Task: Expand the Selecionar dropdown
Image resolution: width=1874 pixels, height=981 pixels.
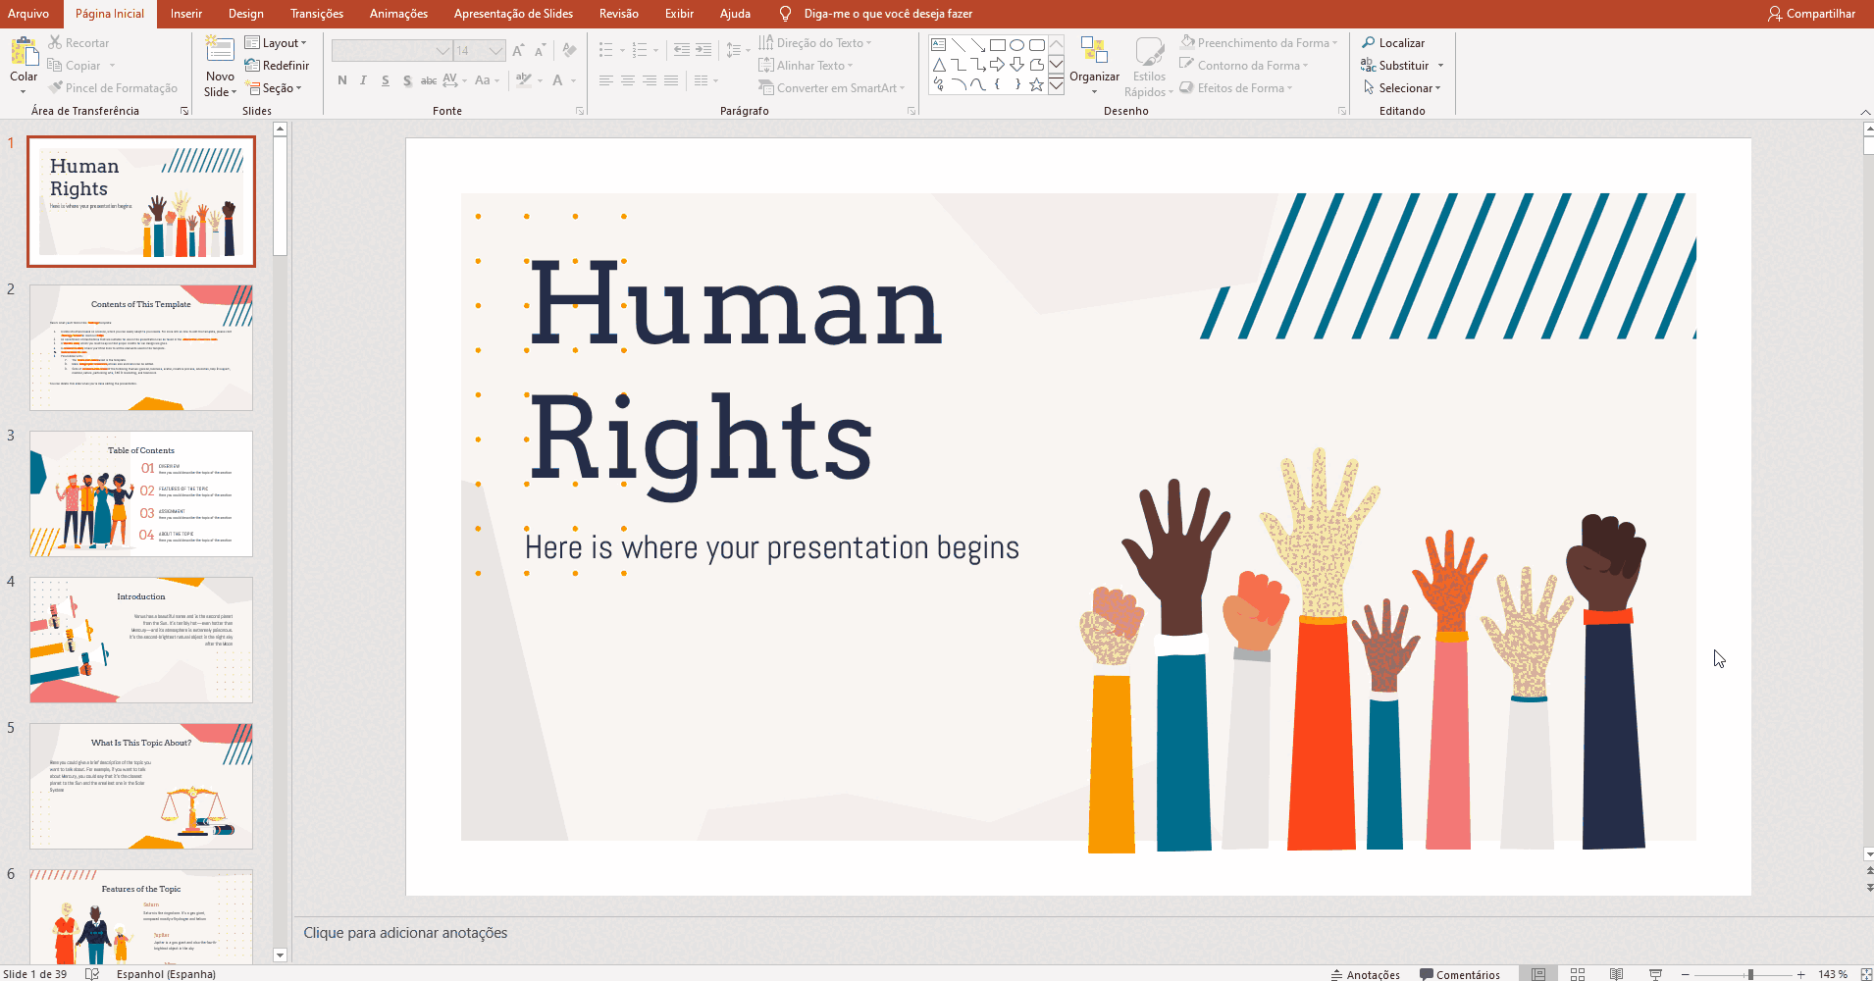Action: point(1402,88)
